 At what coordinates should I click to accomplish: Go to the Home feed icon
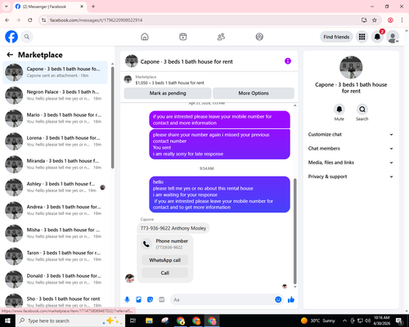coord(145,37)
